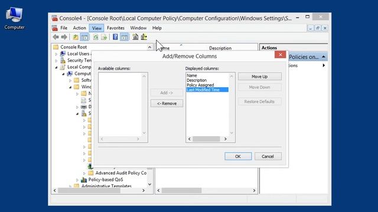Click the Refresh toolbar icon
Viewport: 378px width, 212px height.
(x=96, y=37)
